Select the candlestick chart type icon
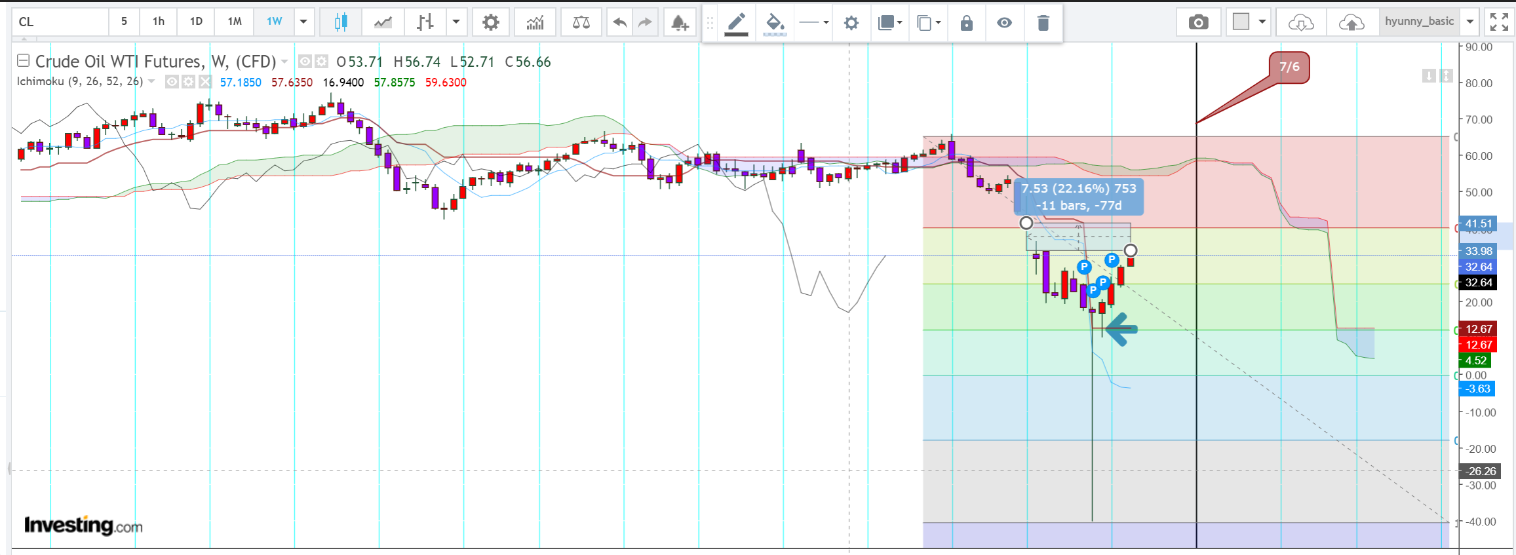 [340, 22]
